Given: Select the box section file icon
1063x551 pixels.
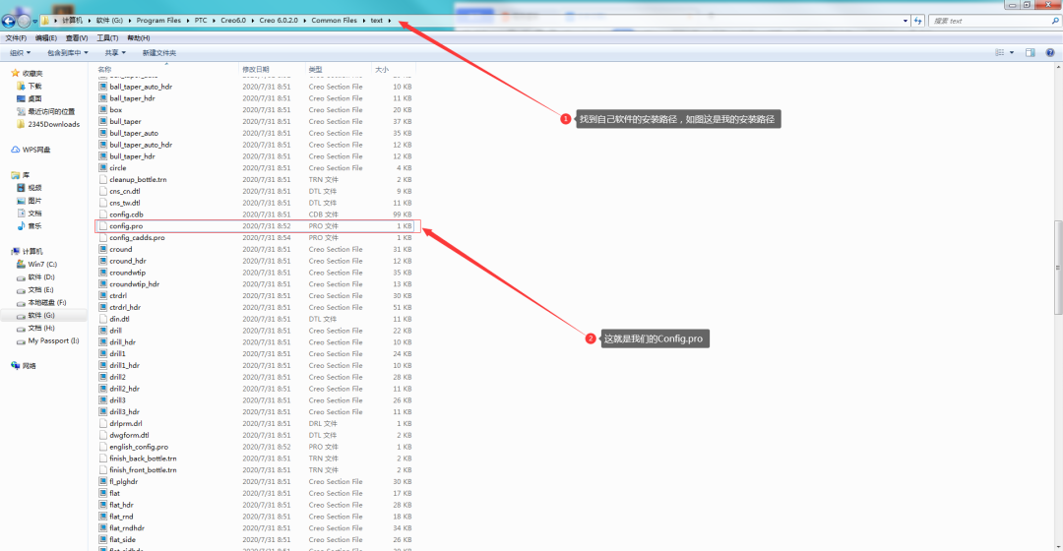Looking at the screenshot, I should point(103,110).
